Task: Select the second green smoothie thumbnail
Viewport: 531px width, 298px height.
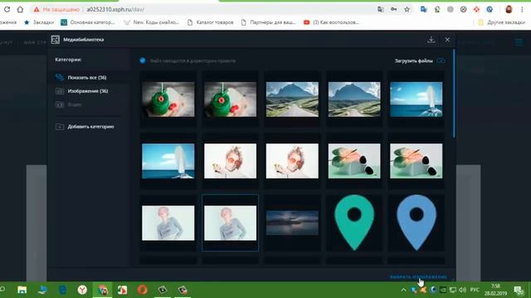Action: coord(231,99)
